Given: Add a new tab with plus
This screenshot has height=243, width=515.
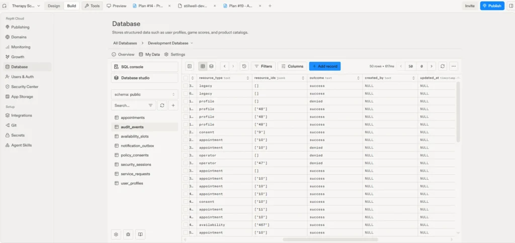Looking at the screenshot, I should [x=270, y=6].
